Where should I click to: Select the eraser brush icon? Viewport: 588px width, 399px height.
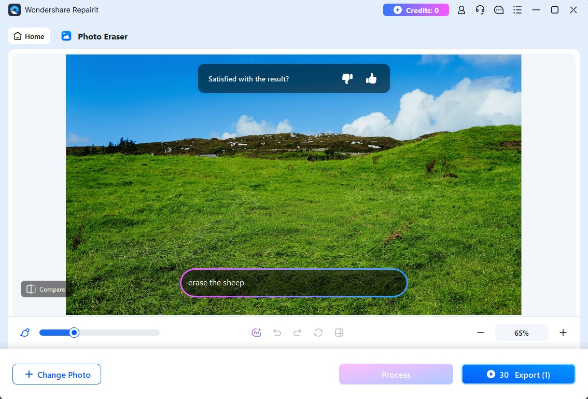24,333
